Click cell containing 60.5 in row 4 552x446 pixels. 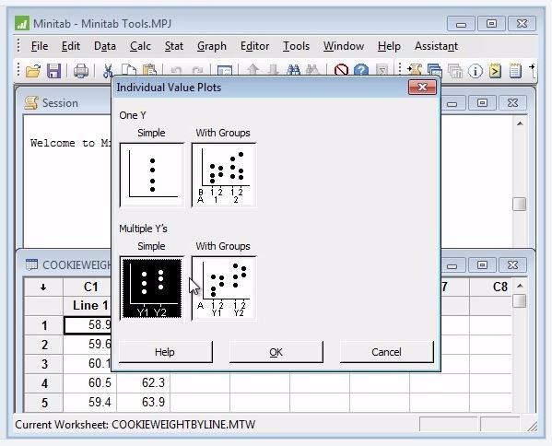(90, 382)
